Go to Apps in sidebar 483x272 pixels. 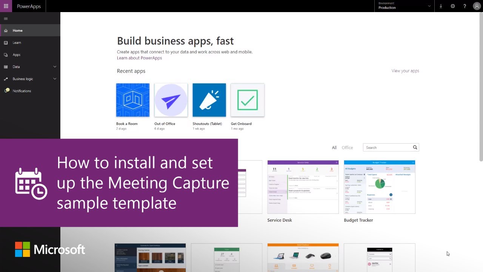coord(30,55)
